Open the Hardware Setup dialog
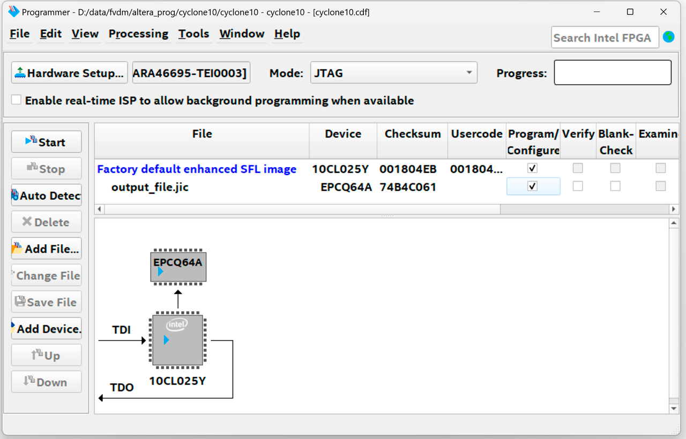Viewport: 686px width, 439px height. 70,73
